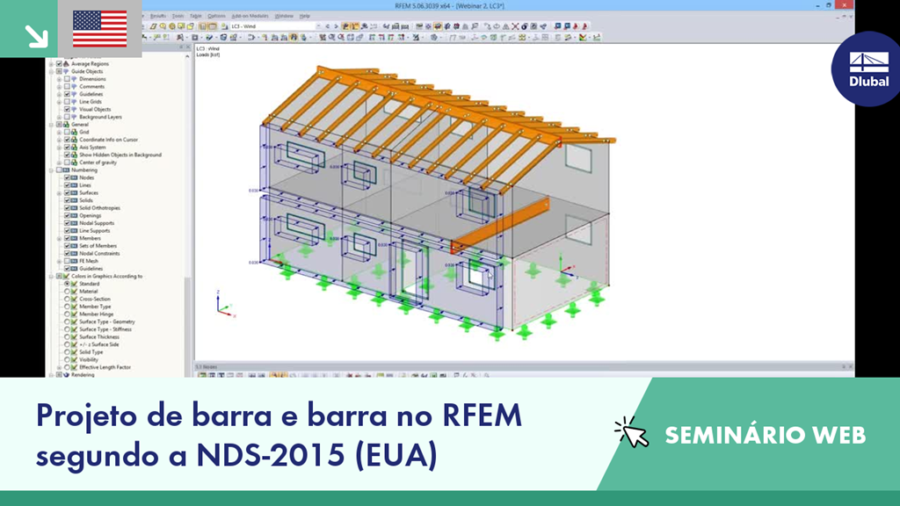Open the Results menu
This screenshot has height=506, width=900.
158,16
